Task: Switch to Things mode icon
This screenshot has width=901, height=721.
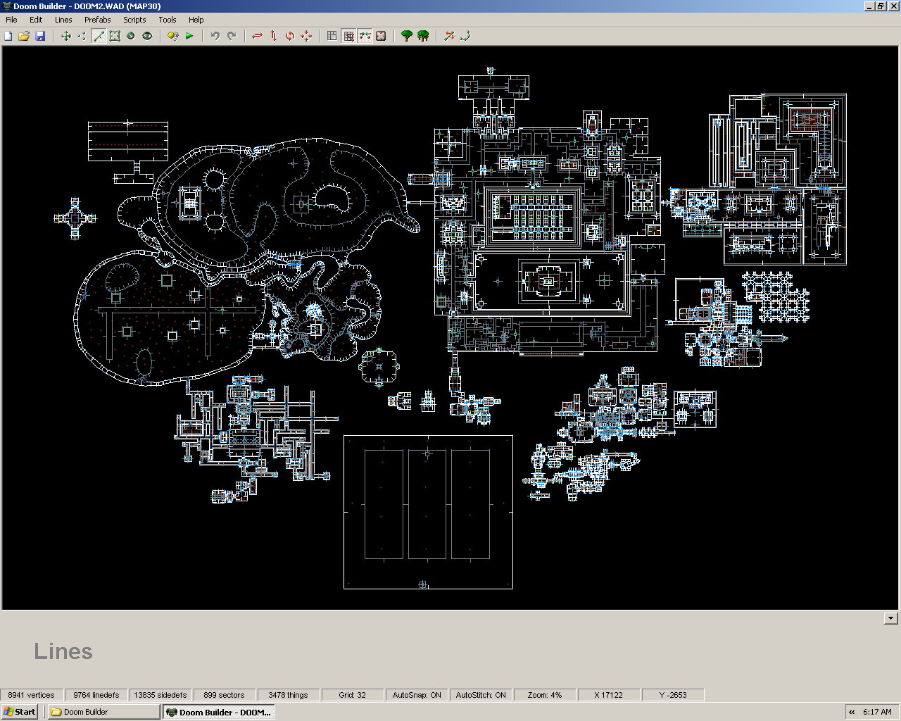Action: [x=131, y=36]
